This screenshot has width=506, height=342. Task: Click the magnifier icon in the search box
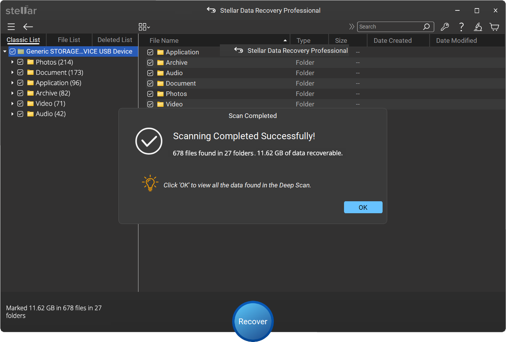427,27
